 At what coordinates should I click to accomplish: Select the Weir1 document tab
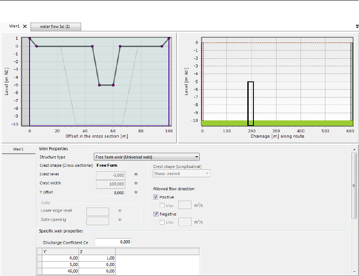point(14,26)
